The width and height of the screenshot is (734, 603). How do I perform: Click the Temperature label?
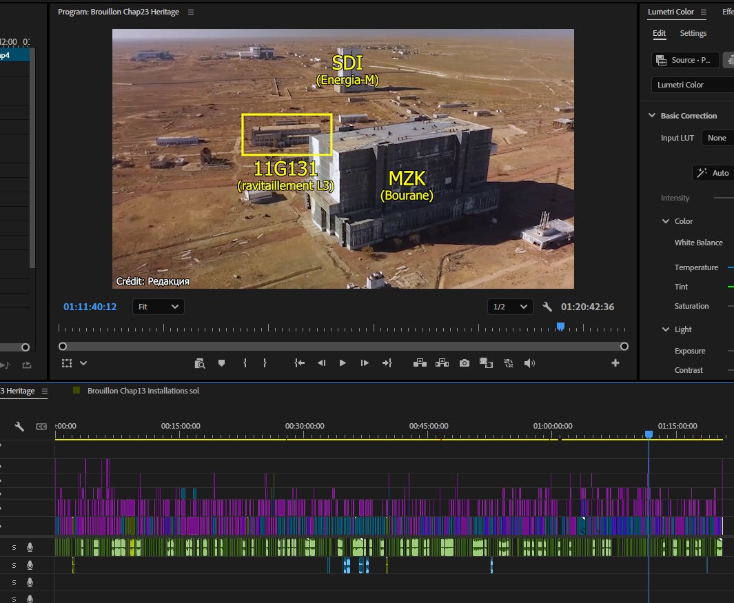(x=696, y=267)
